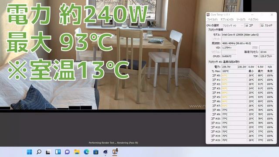The image size is (279, 157).
Task: Open Microsoft Store from the taskbar
Action: 96,152
